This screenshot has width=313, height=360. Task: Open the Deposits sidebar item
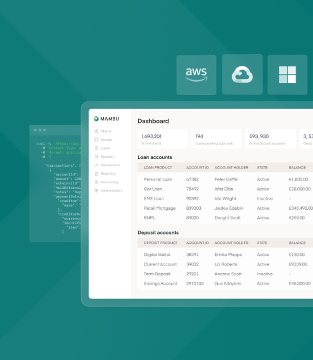(105, 157)
